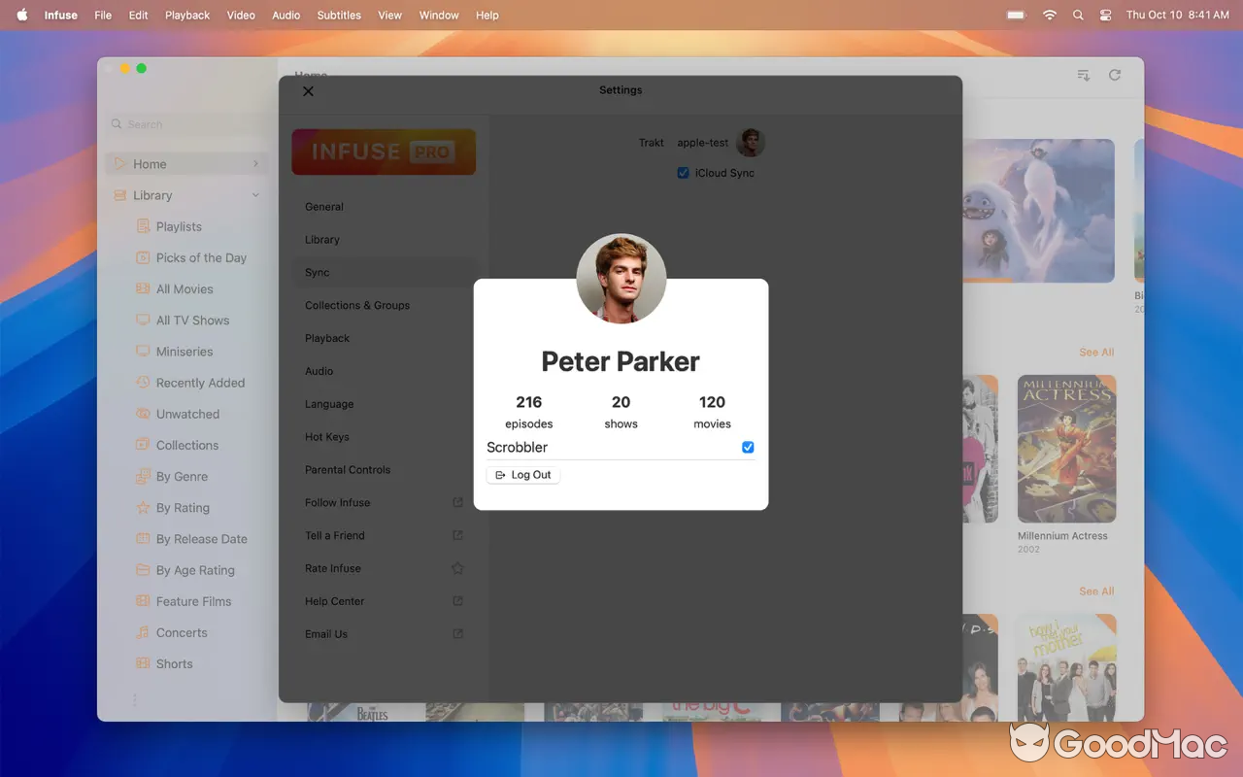Click the refresh icon in the toolbar
Image resolution: width=1243 pixels, height=777 pixels.
(x=1115, y=75)
